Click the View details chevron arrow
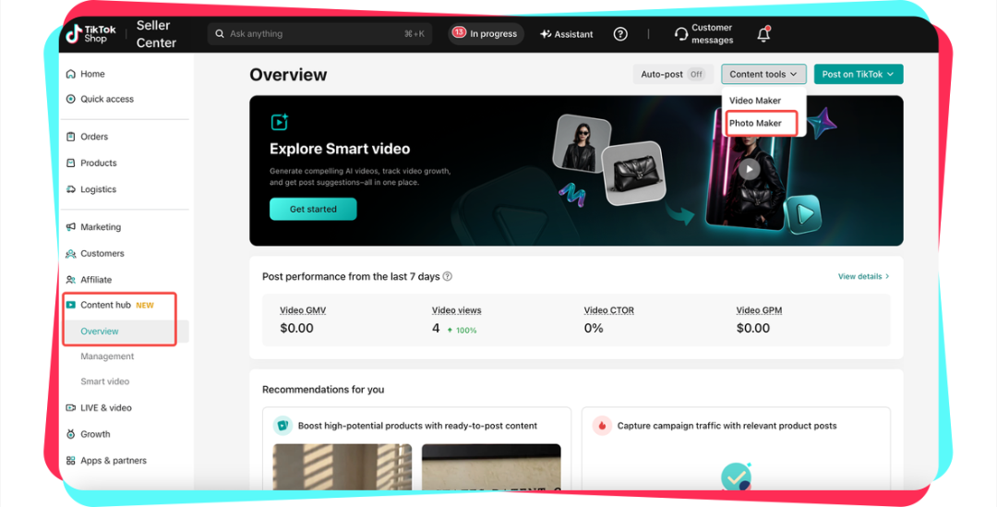This screenshot has height=507, width=997. point(887,276)
